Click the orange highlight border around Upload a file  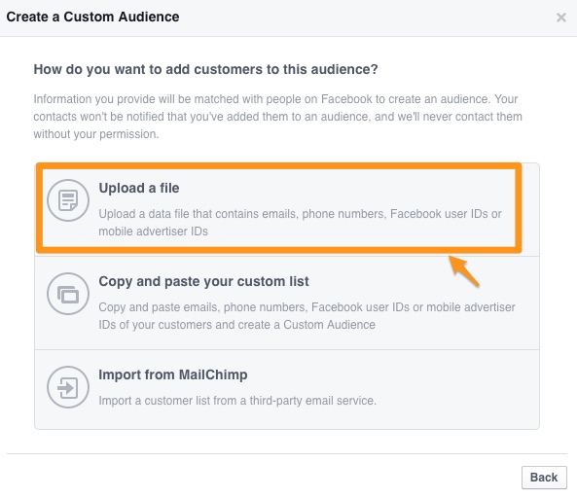pos(279,166)
